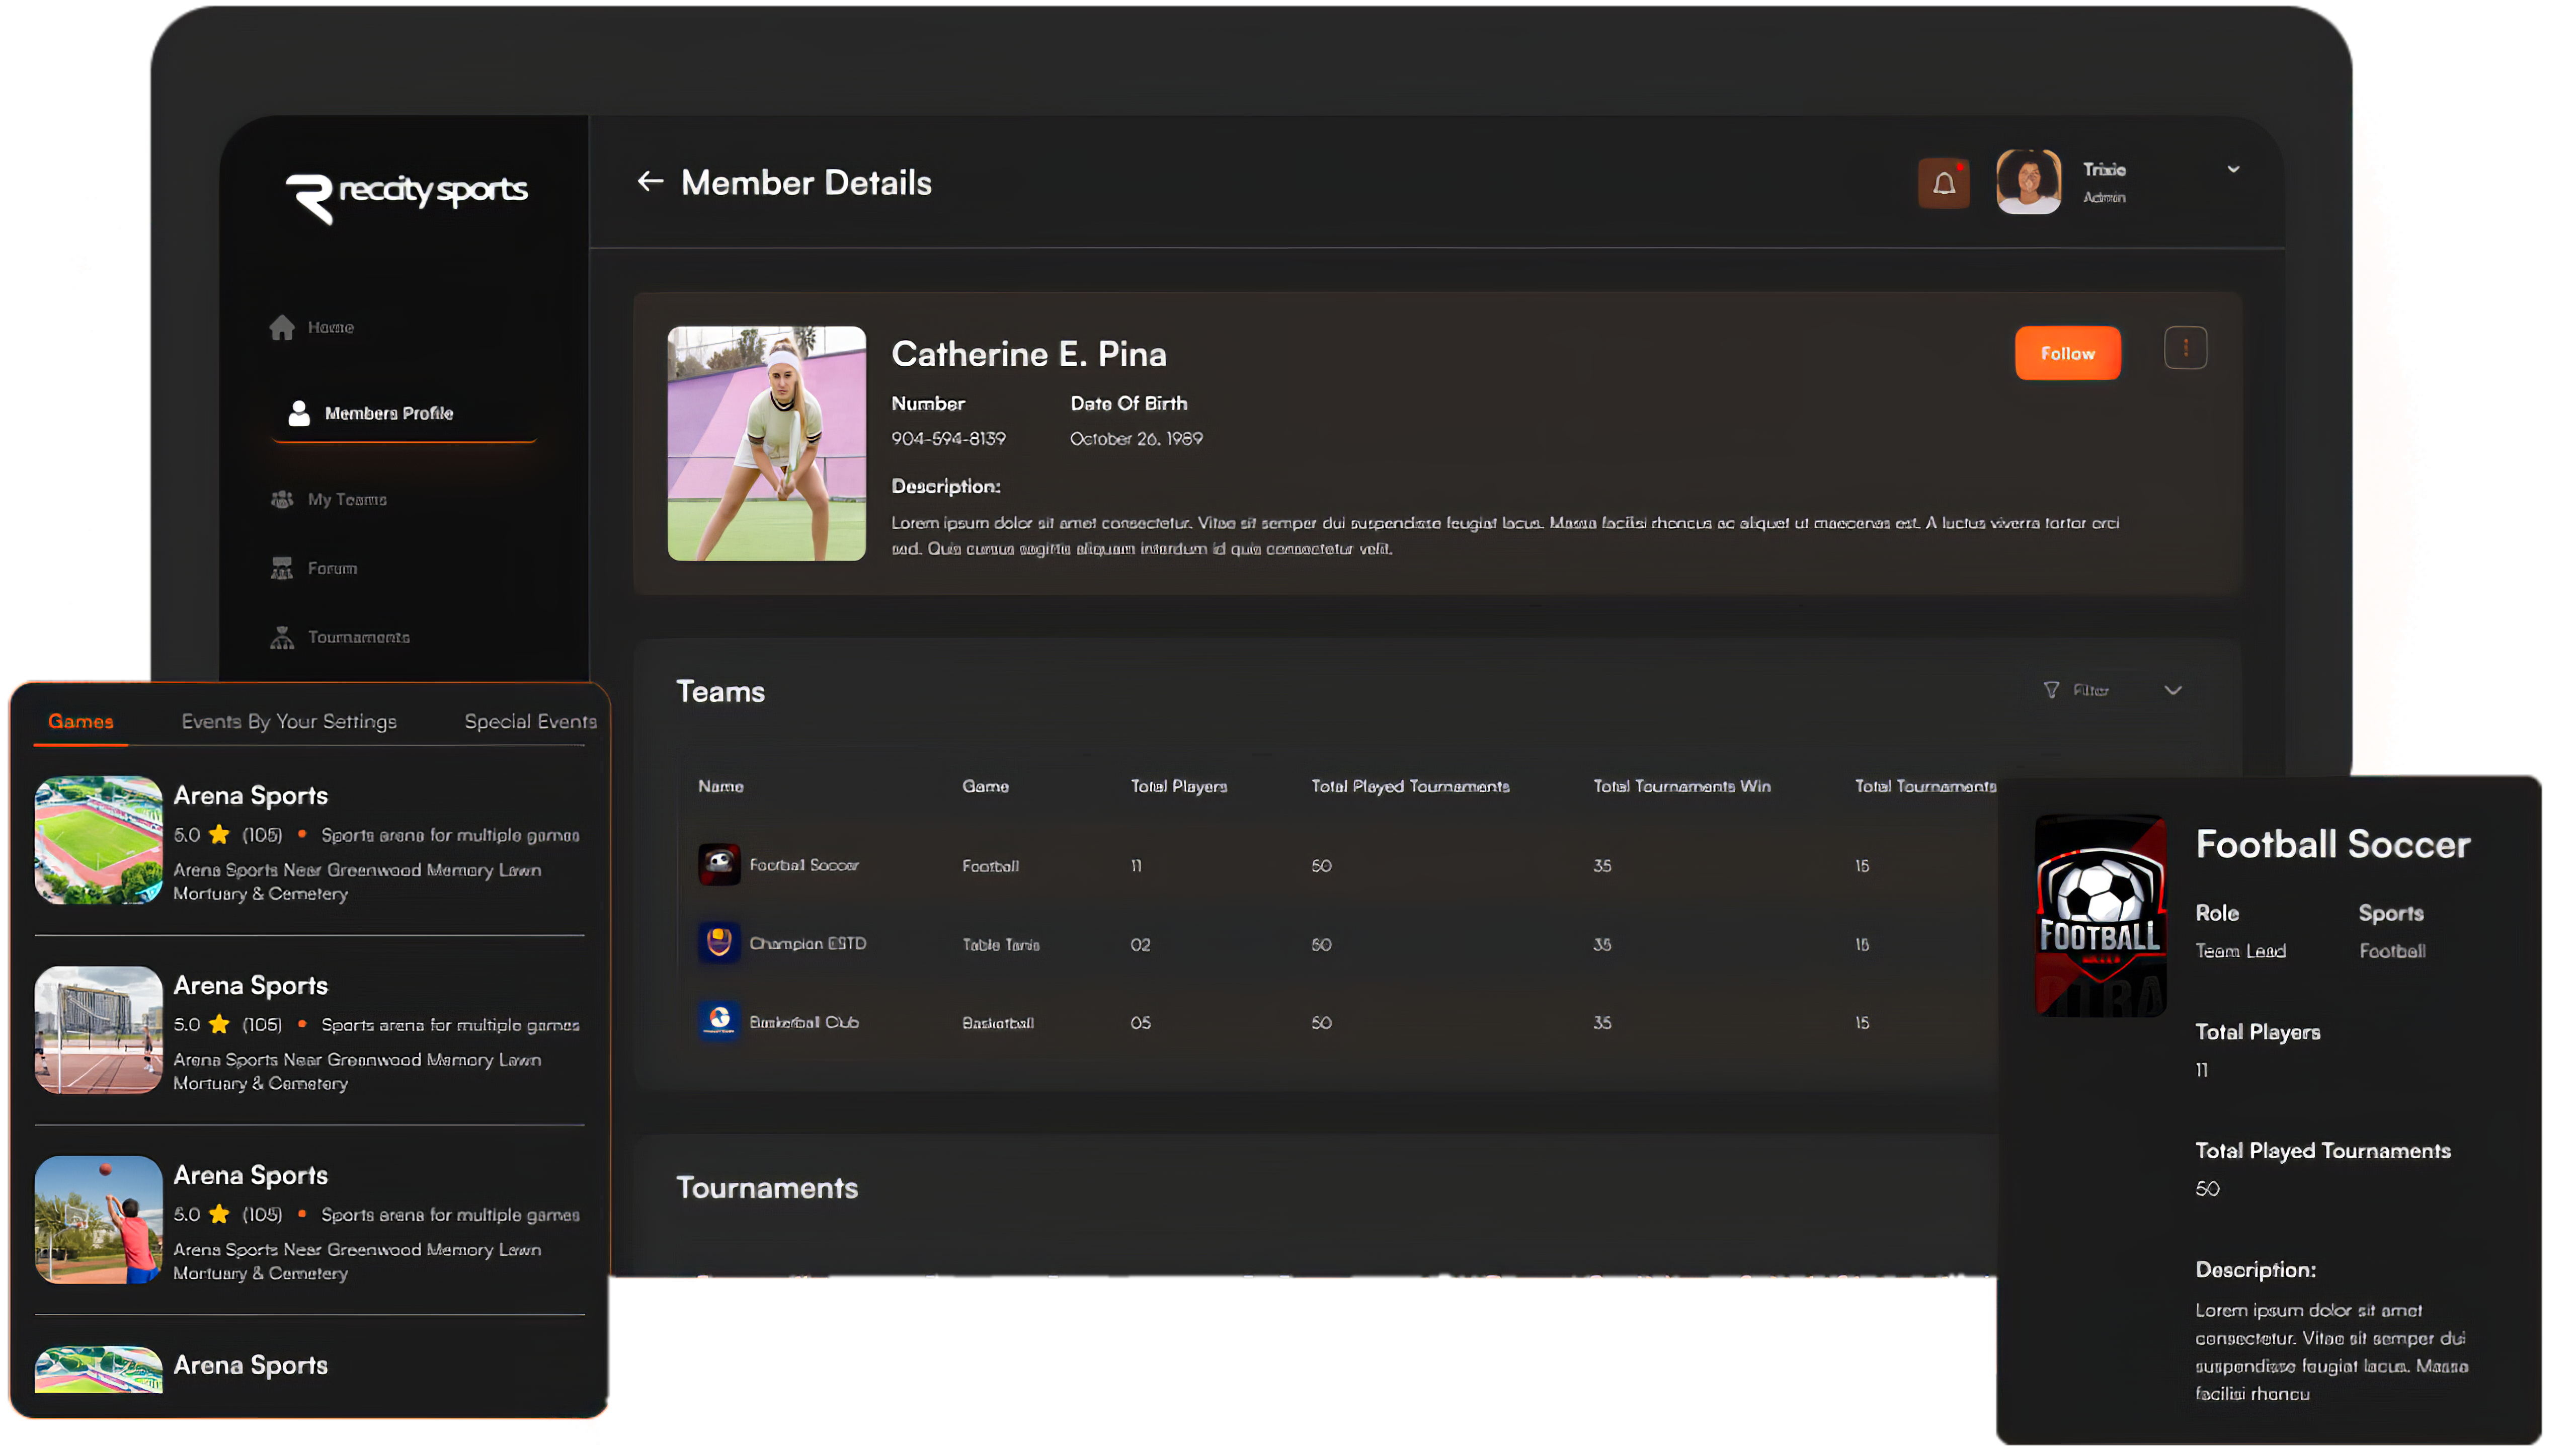Image resolution: width=2576 pixels, height=1449 pixels.
Task: Click the My Teams group icon
Action: point(282,499)
